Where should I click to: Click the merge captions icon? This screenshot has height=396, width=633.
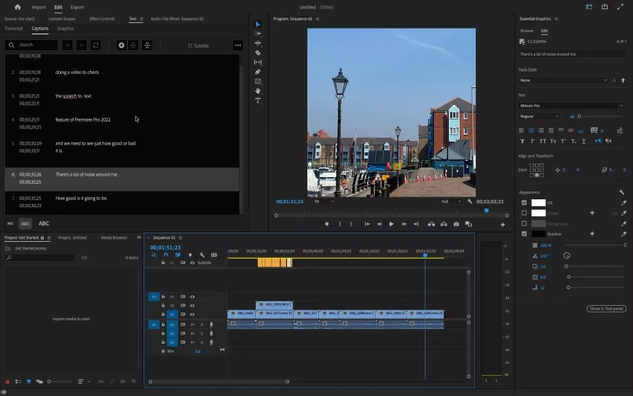(x=147, y=45)
